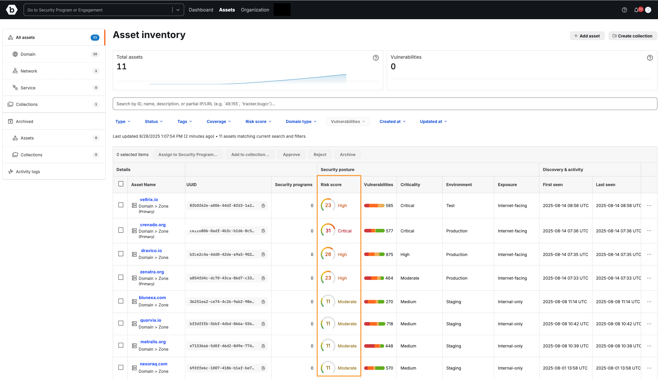Click the risk score 31 gauge for crenado.org

click(328, 231)
